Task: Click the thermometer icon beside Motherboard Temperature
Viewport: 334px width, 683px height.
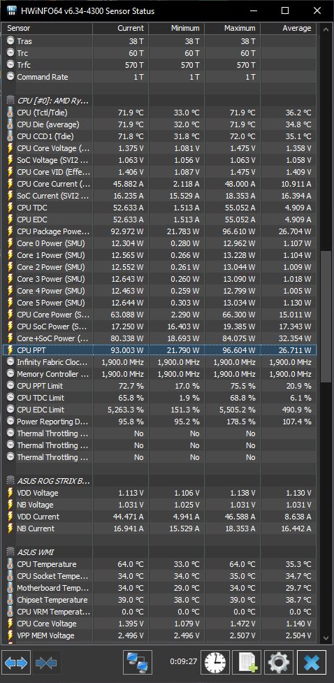Action: pyautogui.click(x=10, y=588)
